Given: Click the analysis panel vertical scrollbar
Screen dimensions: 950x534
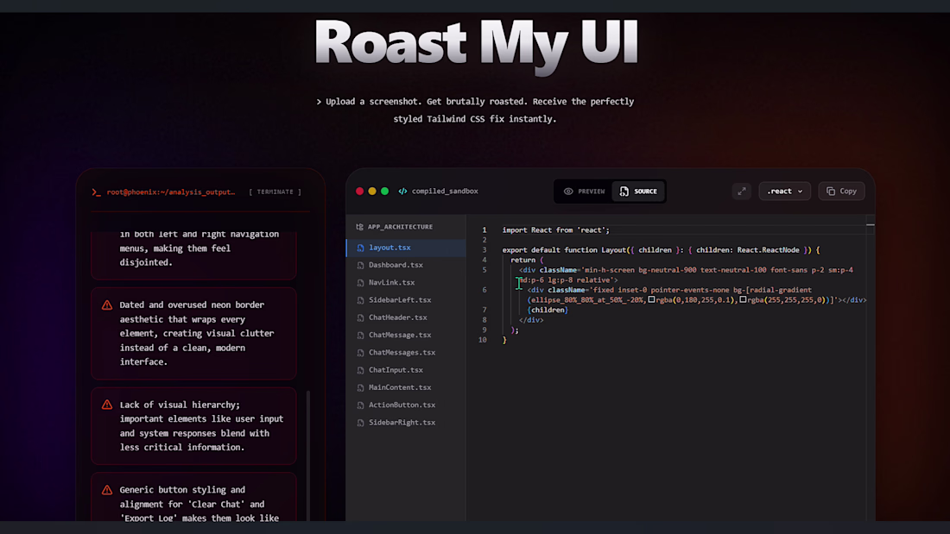Looking at the screenshot, I should (308, 455).
